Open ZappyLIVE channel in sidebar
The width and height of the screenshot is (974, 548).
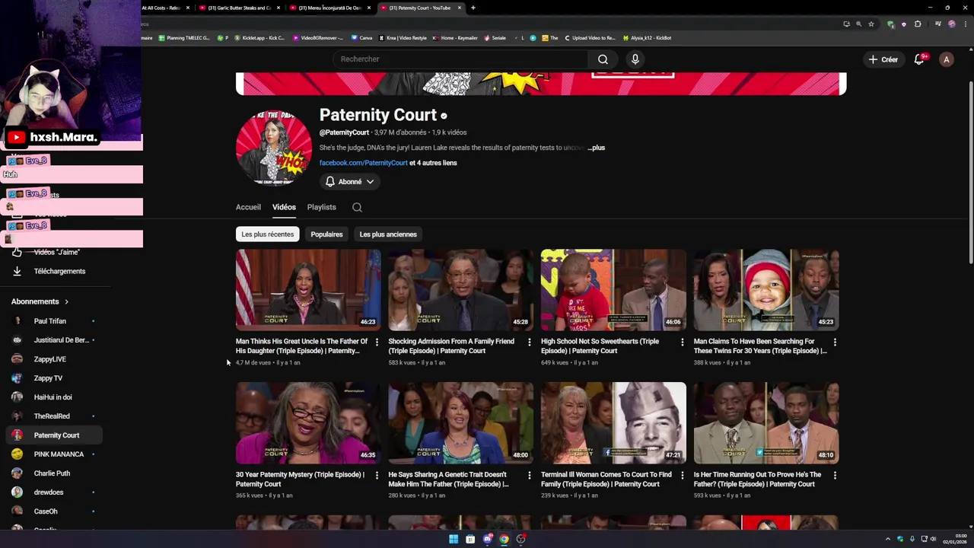point(53,359)
